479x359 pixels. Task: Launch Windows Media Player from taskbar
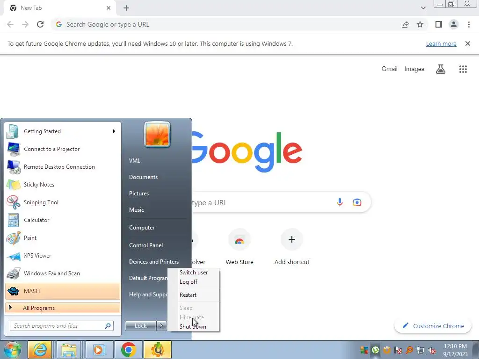(x=98, y=350)
